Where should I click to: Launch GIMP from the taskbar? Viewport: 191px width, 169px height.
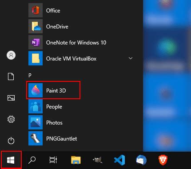pos(98,160)
